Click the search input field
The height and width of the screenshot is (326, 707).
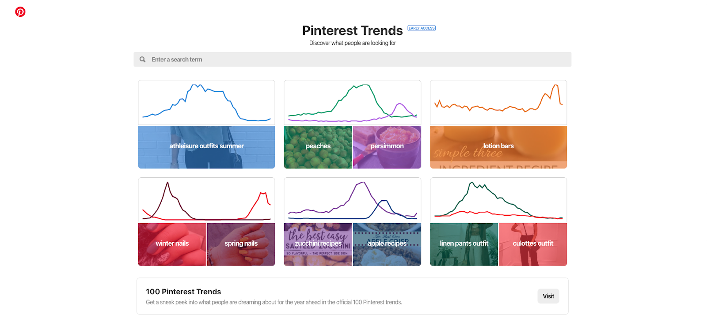tap(309, 59)
